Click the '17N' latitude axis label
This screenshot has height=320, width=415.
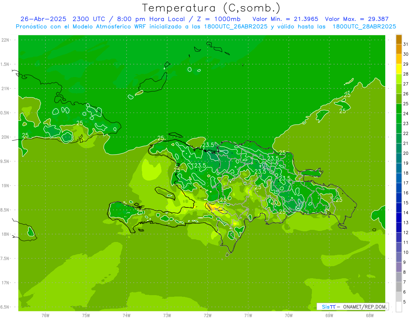point(5,283)
